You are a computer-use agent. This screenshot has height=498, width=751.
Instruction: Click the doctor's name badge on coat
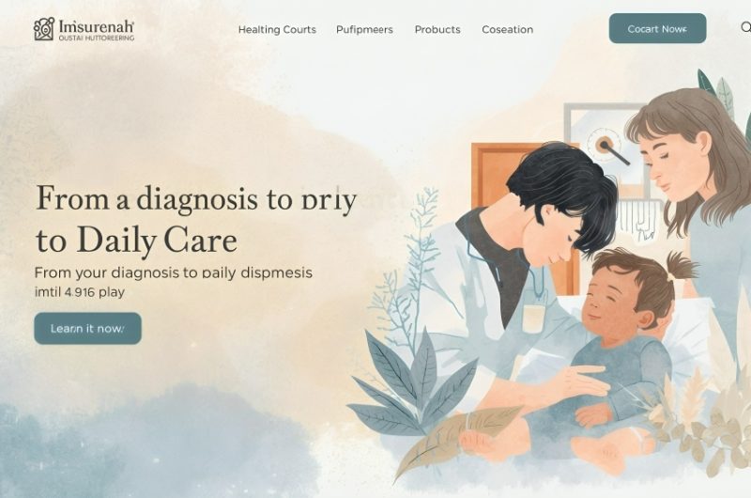pyautogui.click(x=533, y=318)
